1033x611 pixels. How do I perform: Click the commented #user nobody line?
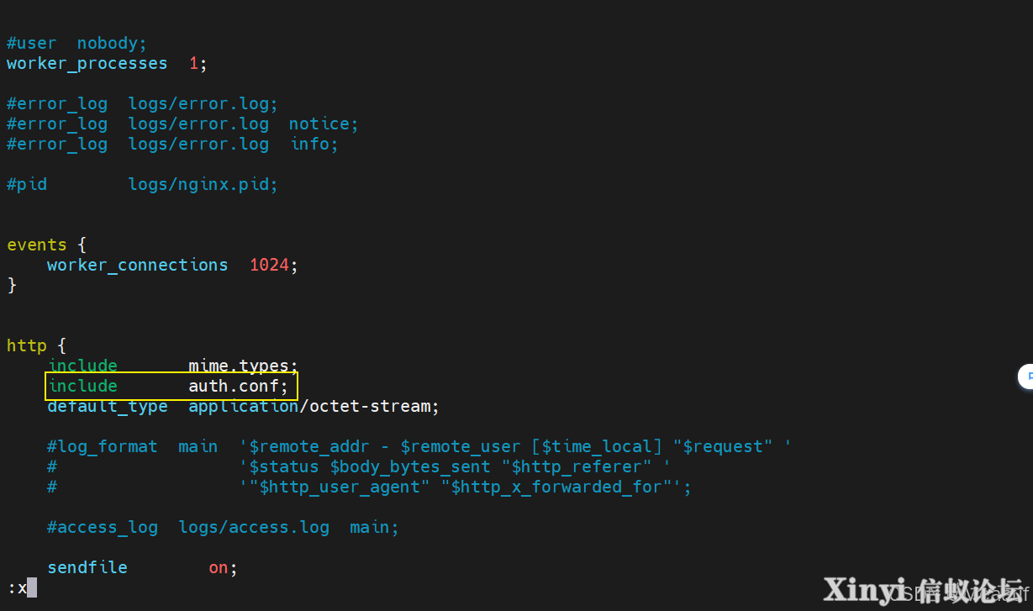[76, 44]
